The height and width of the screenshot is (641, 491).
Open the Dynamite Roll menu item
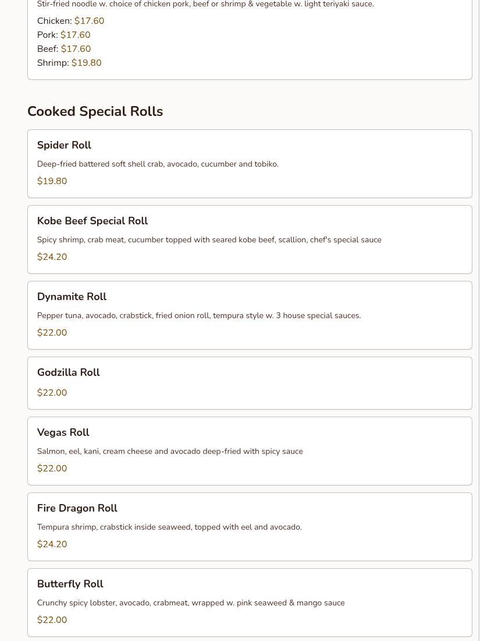point(72,297)
